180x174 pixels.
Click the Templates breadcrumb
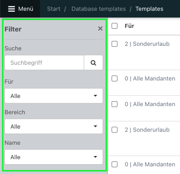[149, 9]
